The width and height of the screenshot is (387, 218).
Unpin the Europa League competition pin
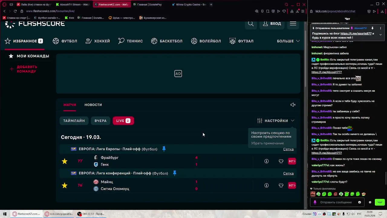[x=164, y=149]
